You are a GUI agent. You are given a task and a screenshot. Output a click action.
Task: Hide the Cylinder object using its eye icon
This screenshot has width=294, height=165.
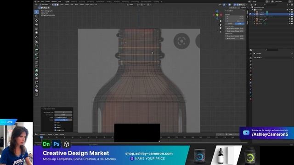[x=290, y=14]
